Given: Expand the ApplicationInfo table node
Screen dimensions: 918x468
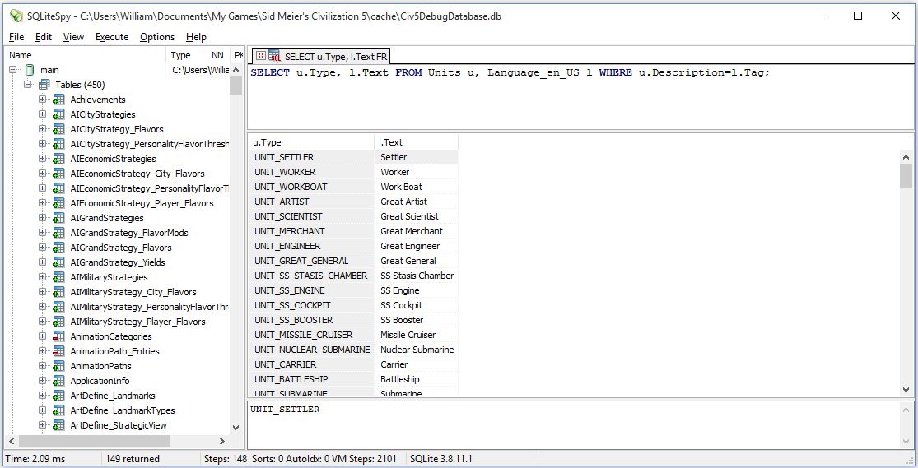Looking at the screenshot, I should coord(42,381).
